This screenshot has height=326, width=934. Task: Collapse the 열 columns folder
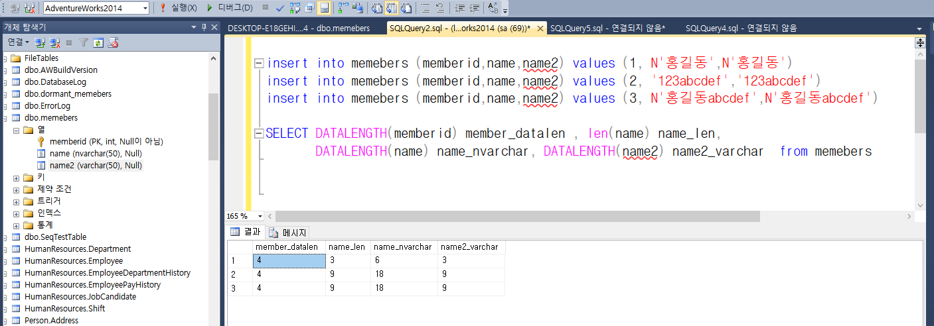click(16, 130)
